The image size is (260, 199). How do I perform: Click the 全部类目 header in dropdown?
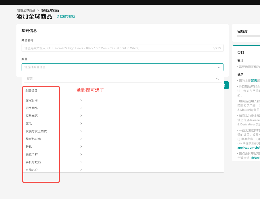pos(31,90)
